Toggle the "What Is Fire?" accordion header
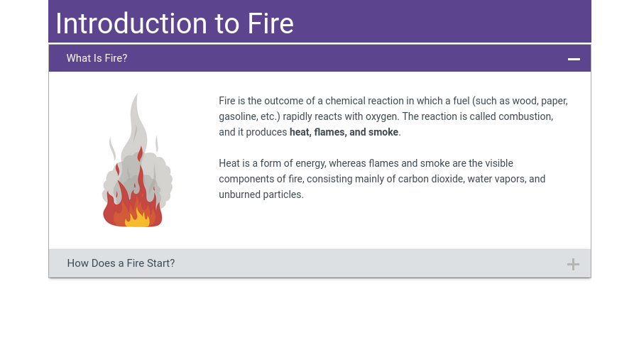Image resolution: width=639 pixels, height=347 pixels. point(97,58)
